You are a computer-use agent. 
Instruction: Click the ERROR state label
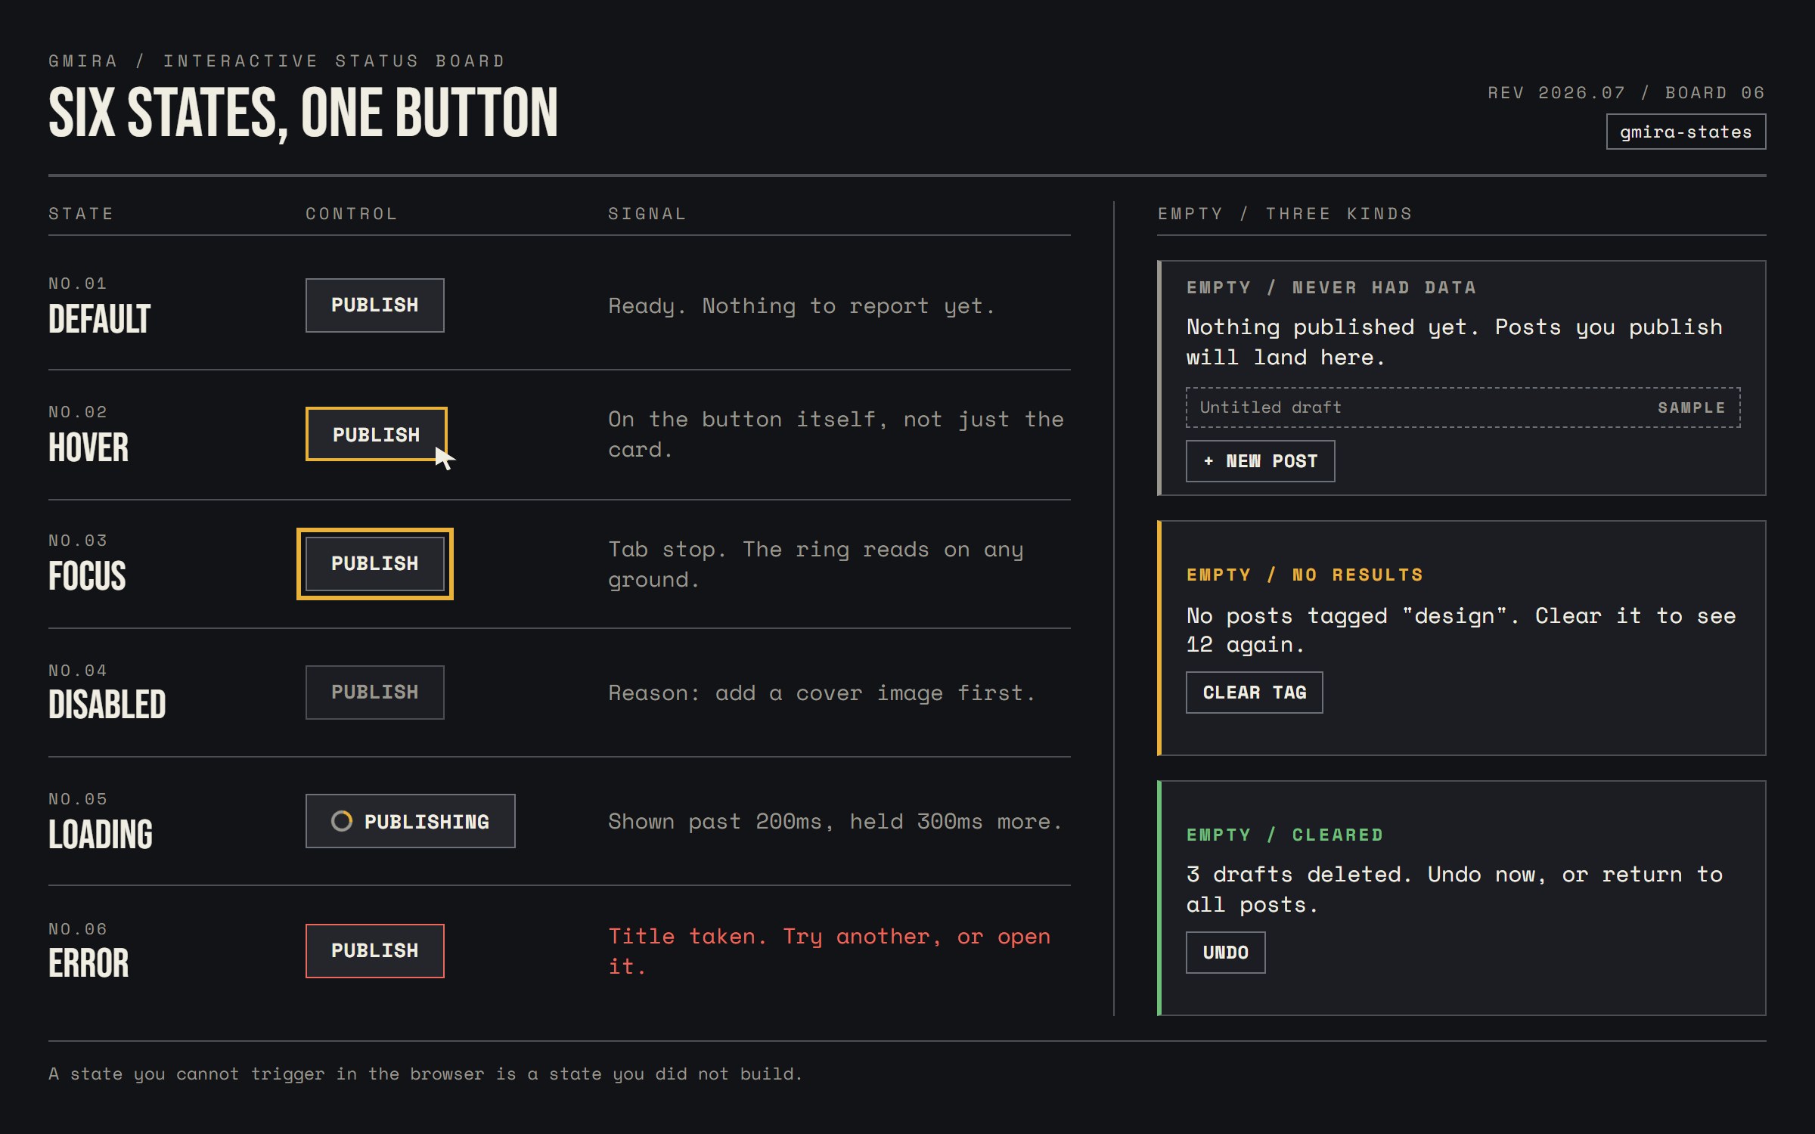coord(88,963)
